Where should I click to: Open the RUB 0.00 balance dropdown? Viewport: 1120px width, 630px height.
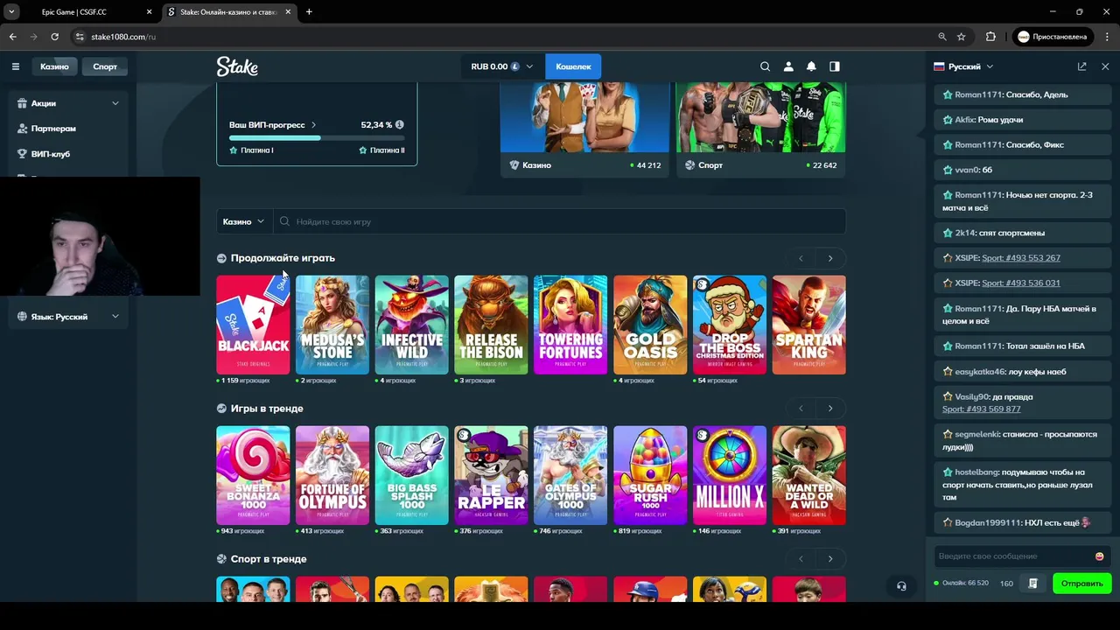(501, 66)
